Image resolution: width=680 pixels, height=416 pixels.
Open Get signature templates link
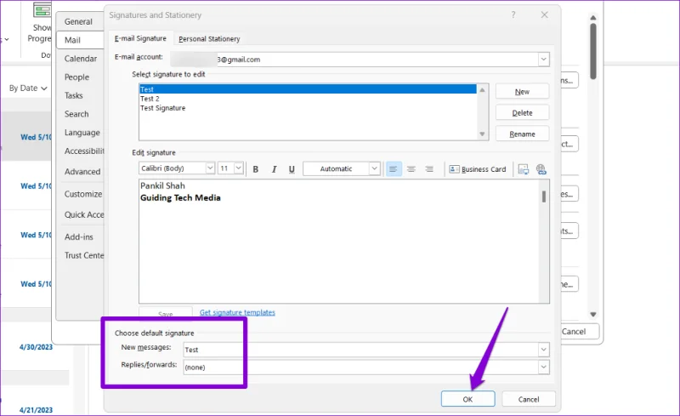pos(237,312)
